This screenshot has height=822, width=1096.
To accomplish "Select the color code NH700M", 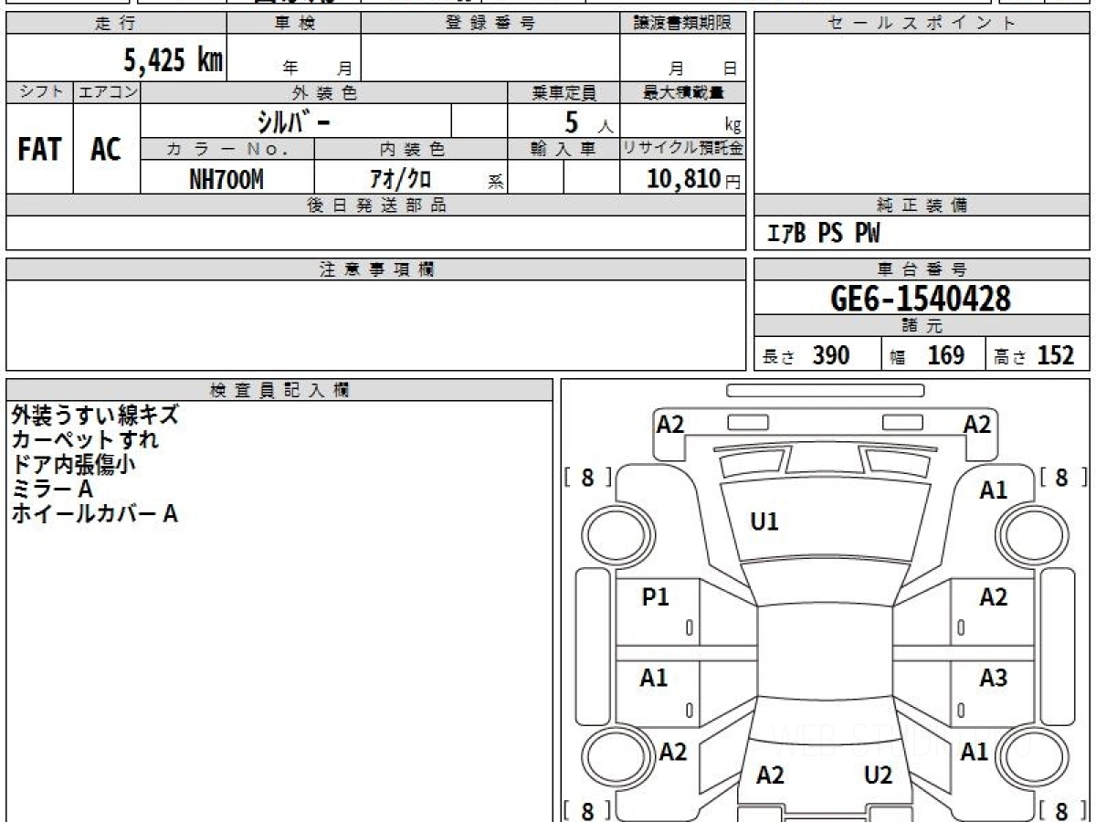I will [226, 180].
